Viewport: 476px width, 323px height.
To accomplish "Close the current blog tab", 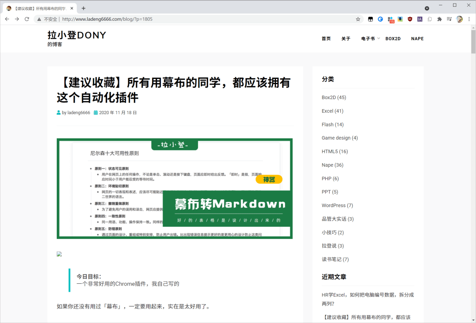I will point(72,8).
